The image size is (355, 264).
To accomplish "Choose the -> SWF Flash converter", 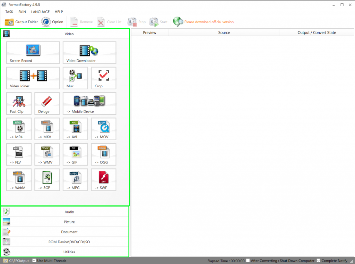I will click(104, 180).
